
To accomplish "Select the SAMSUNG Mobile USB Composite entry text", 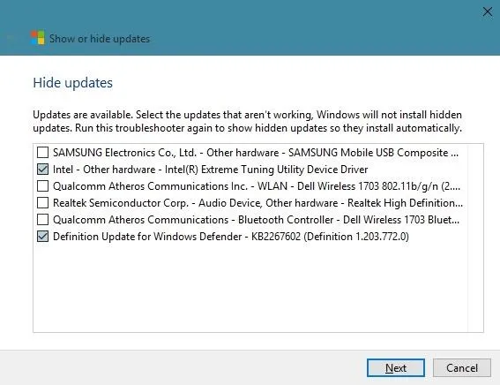I will [x=256, y=153].
